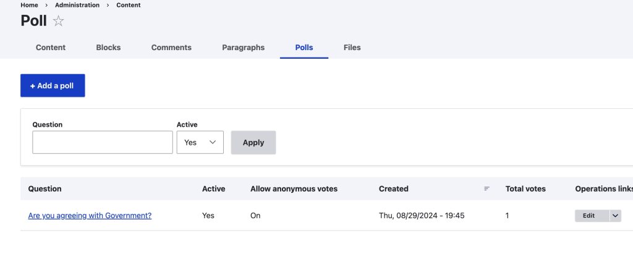Image resolution: width=633 pixels, height=264 pixels.
Task: Open 'Are you agreeing with Government?' poll
Action: pos(90,216)
